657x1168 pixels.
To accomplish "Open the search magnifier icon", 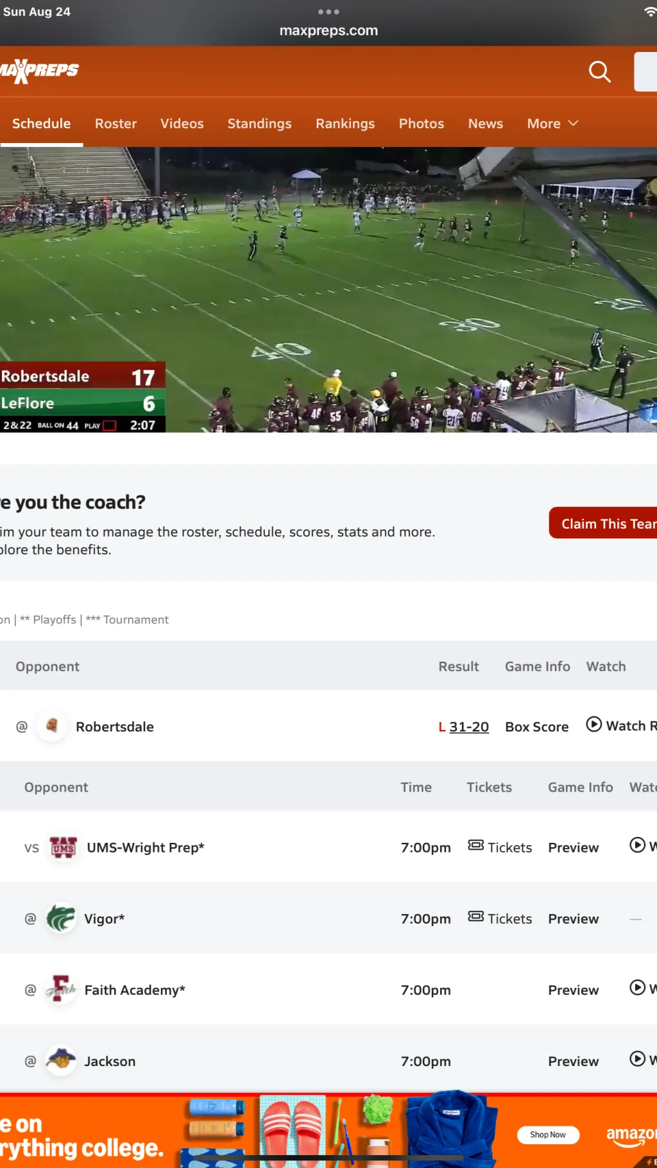I will (x=599, y=72).
